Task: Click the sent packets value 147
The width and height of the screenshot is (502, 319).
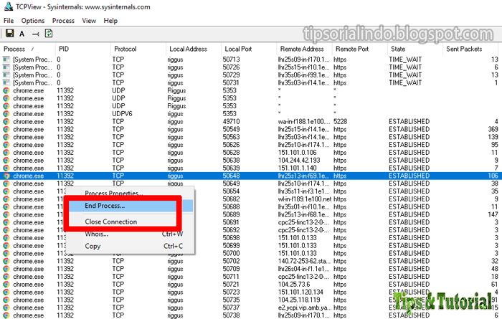Action: click(x=493, y=214)
